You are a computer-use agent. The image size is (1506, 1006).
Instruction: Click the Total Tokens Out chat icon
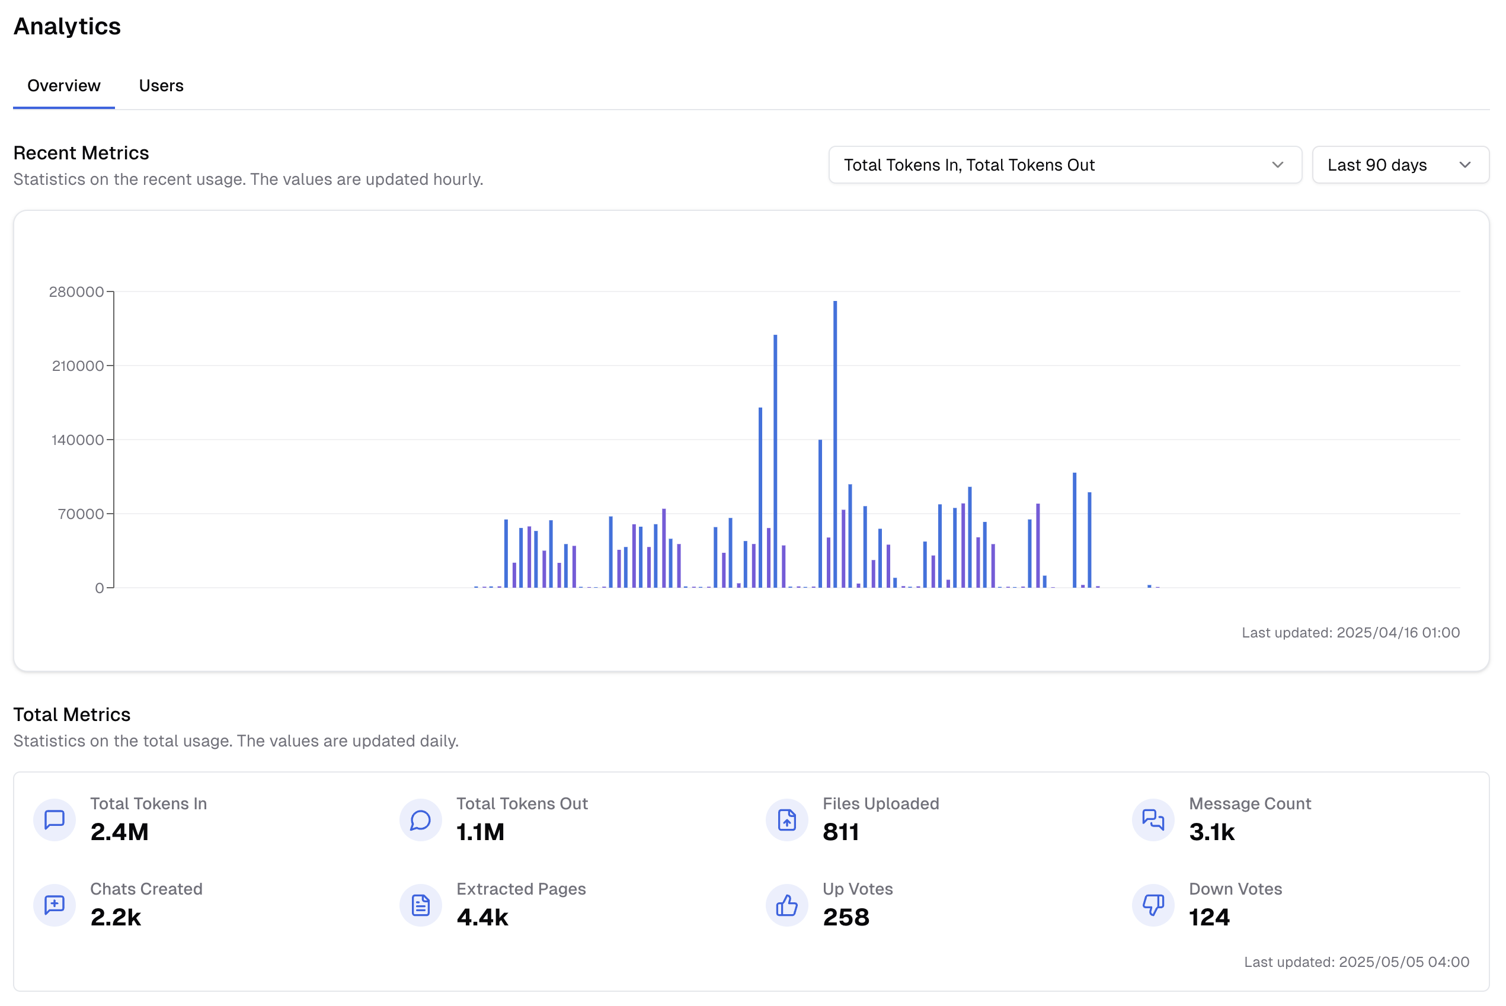point(420,819)
